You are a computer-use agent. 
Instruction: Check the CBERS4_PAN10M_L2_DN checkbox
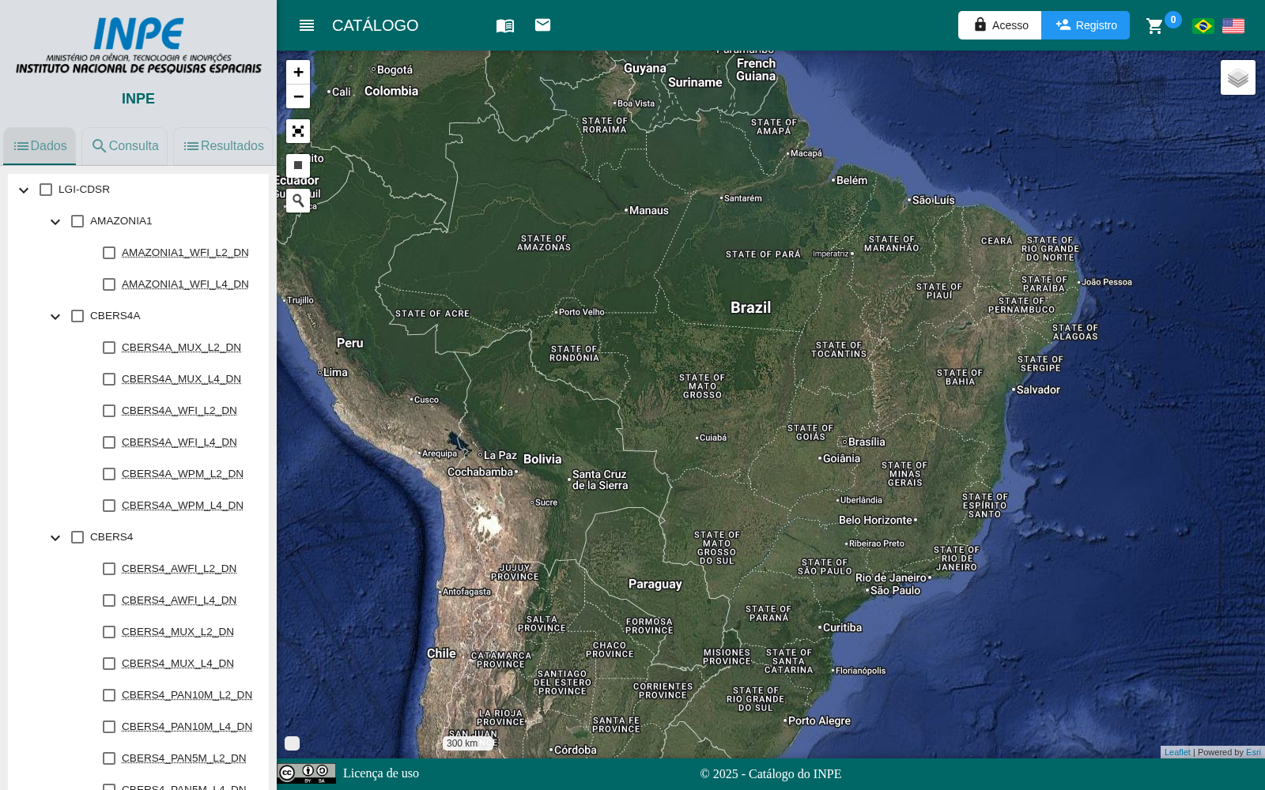pos(109,695)
